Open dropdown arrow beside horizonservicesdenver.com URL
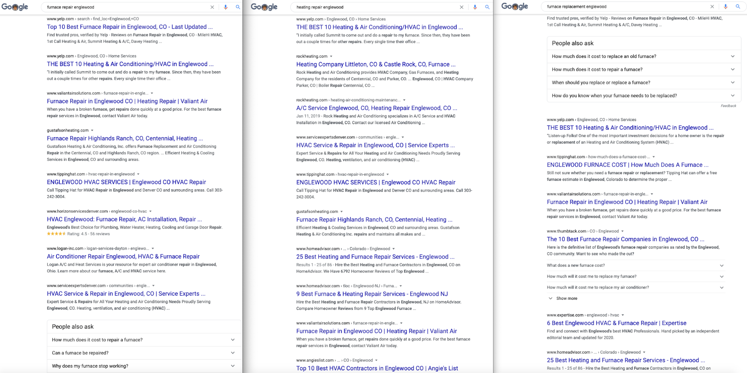747x373 pixels. pos(151,212)
